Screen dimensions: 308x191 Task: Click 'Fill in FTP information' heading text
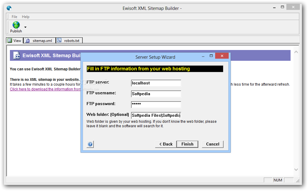(139, 69)
